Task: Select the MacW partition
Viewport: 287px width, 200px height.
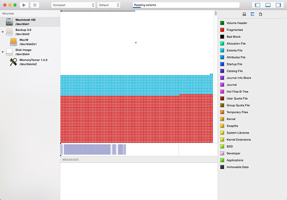Action: (x=30, y=42)
